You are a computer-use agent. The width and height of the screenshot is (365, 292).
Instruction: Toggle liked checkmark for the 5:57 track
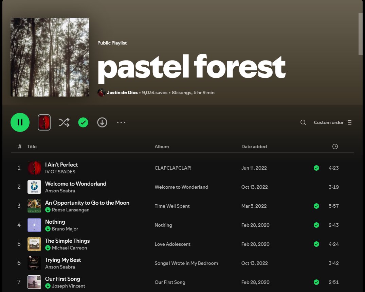316,206
